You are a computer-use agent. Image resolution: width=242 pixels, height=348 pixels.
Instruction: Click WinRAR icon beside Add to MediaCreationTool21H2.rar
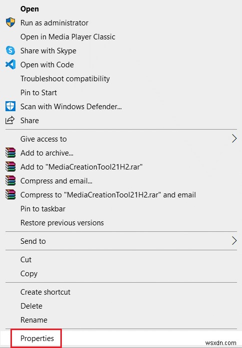tap(10, 167)
